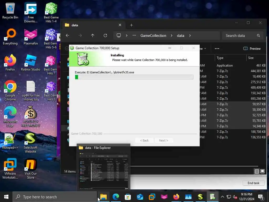
Task: Click the installer progress bar
Action: pyautogui.click(x=134, y=77)
